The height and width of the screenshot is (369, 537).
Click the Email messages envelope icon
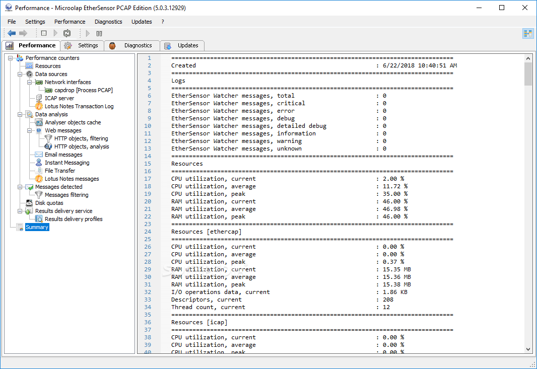pos(39,155)
